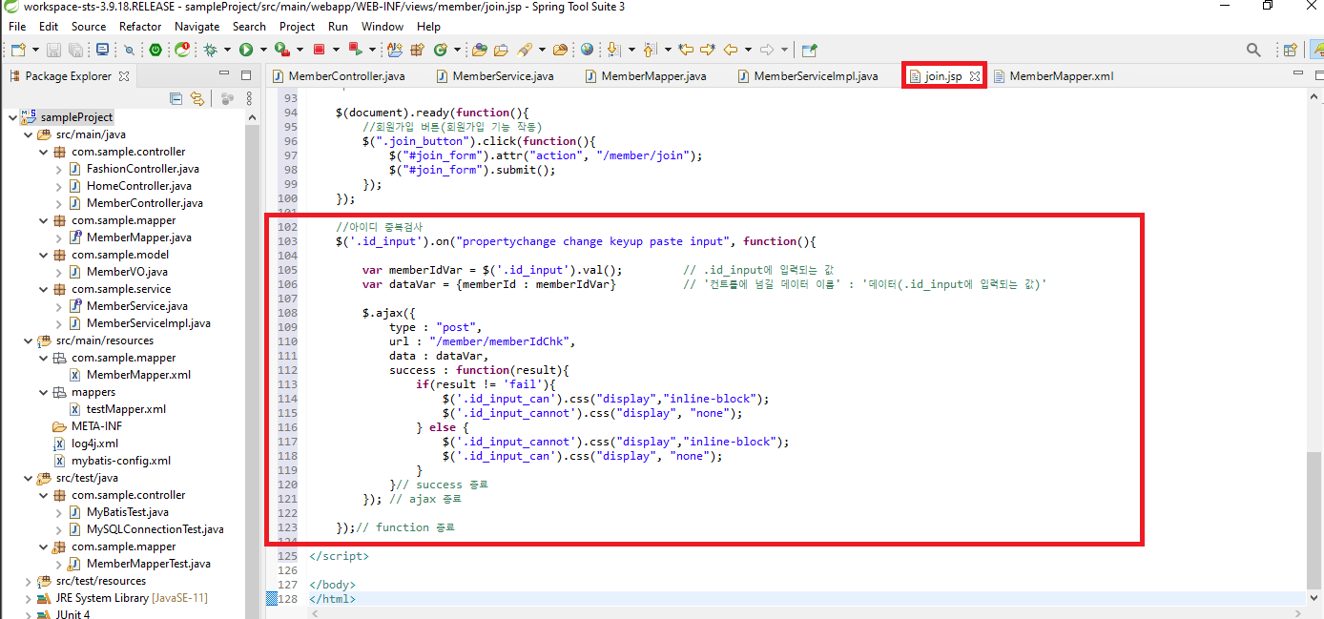This screenshot has height=619, width=1324.
Task: Open the Window menu
Action: click(x=382, y=26)
